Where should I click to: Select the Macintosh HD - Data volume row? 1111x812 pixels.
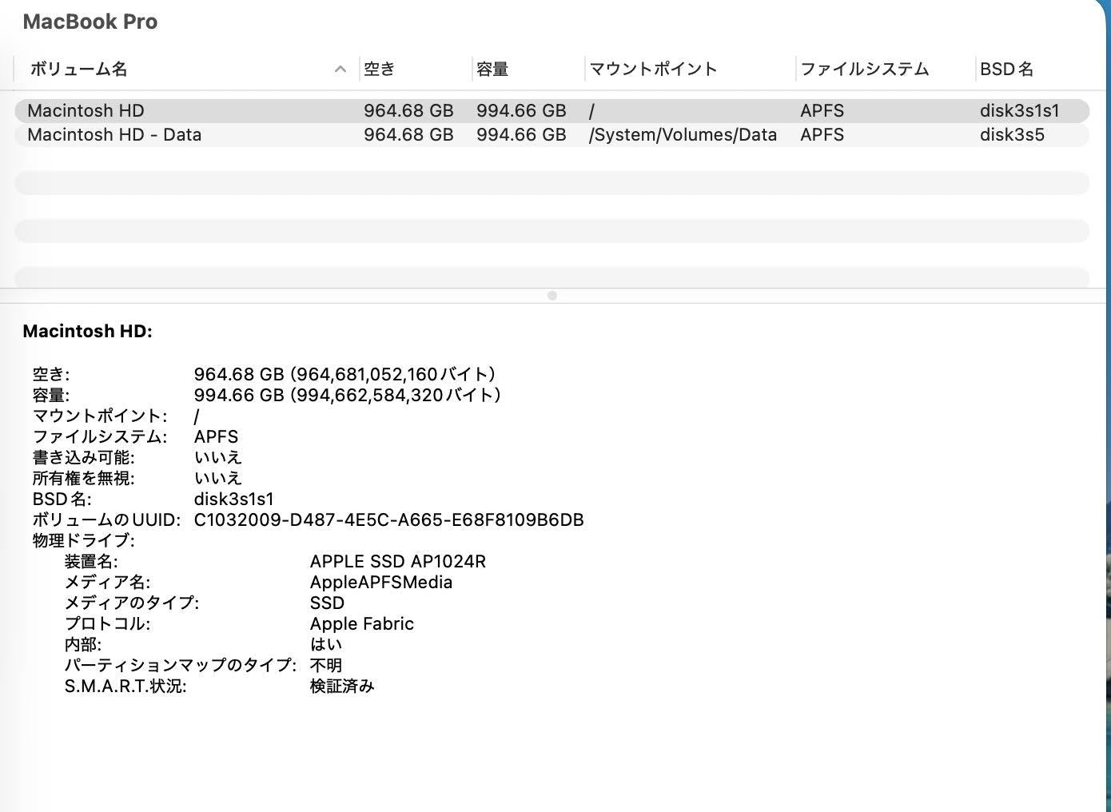113,134
